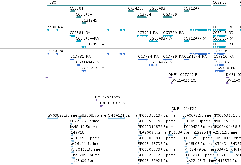Click the LP20705.5prime EST label

click(x=85, y=155)
